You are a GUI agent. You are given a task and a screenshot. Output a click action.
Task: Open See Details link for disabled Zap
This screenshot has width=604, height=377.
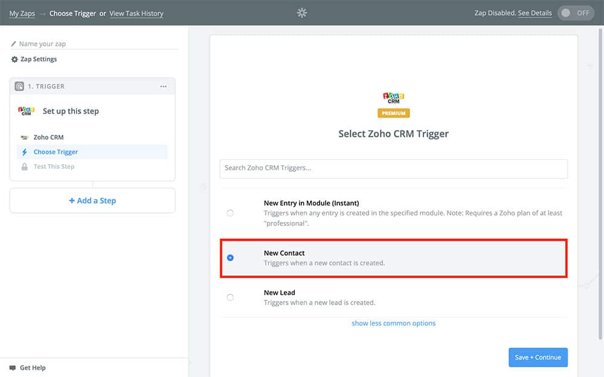(535, 13)
